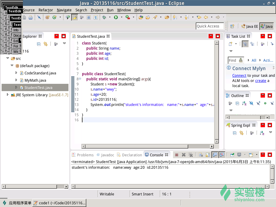Open Outline view menu triangle
276x207 pixels.
231,110
